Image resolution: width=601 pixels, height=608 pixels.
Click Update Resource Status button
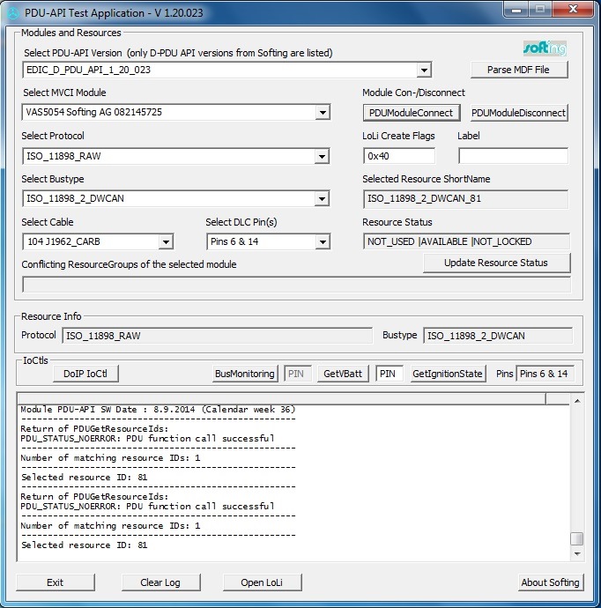pos(496,263)
